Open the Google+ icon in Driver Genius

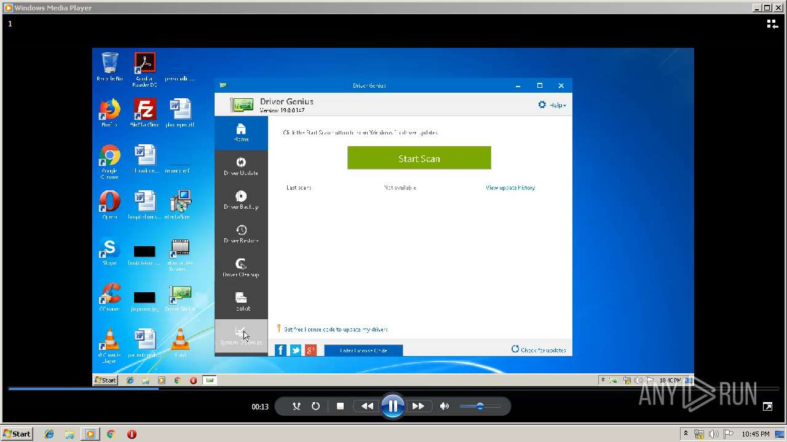coord(311,350)
